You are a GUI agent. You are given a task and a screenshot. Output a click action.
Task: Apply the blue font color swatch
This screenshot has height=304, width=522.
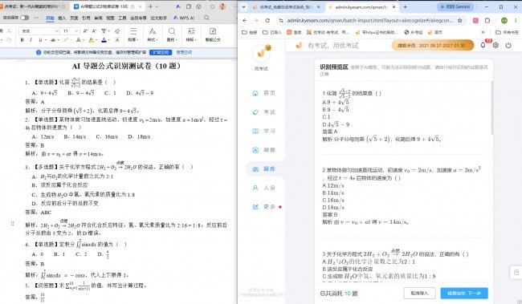(104, 40)
